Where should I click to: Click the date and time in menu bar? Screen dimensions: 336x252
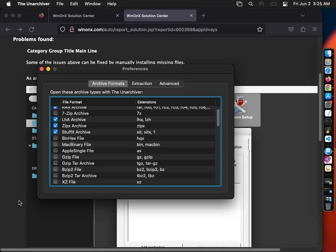pyautogui.click(x=311, y=4)
